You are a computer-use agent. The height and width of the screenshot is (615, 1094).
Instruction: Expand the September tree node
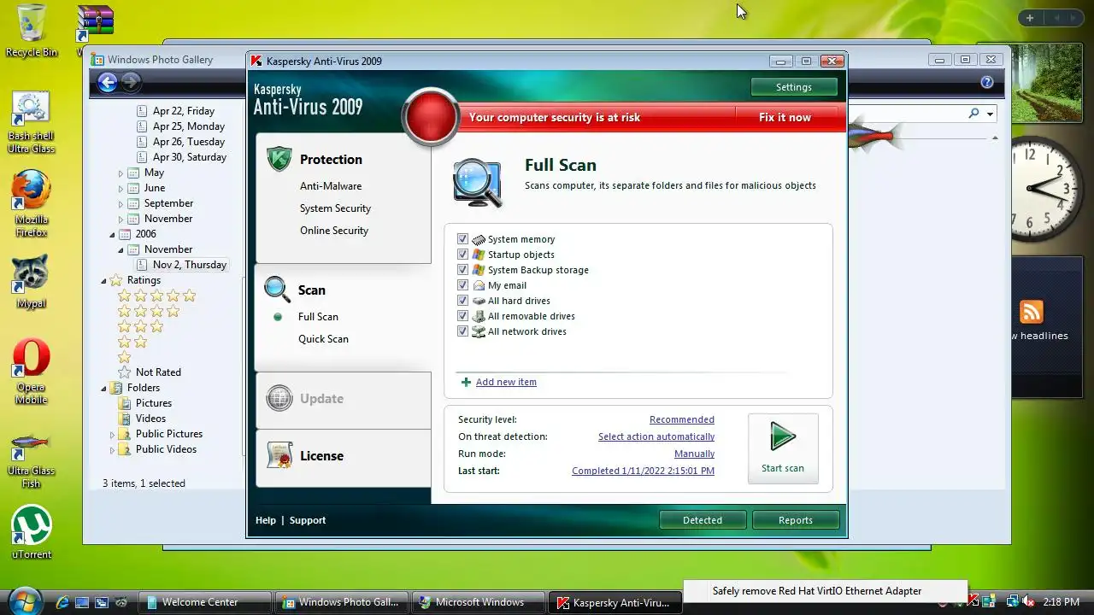coord(121,203)
